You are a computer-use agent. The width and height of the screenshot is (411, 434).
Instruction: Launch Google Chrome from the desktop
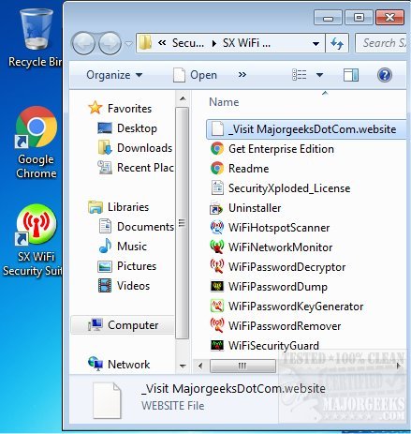coord(37,142)
